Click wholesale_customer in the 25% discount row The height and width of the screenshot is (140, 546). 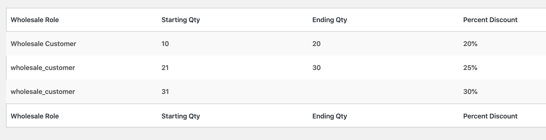[x=43, y=68]
